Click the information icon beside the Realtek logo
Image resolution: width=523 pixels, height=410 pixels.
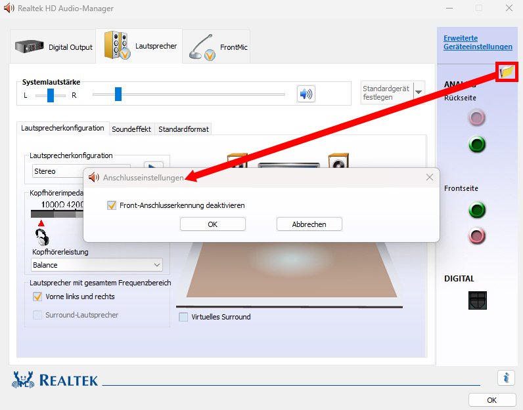tap(507, 378)
